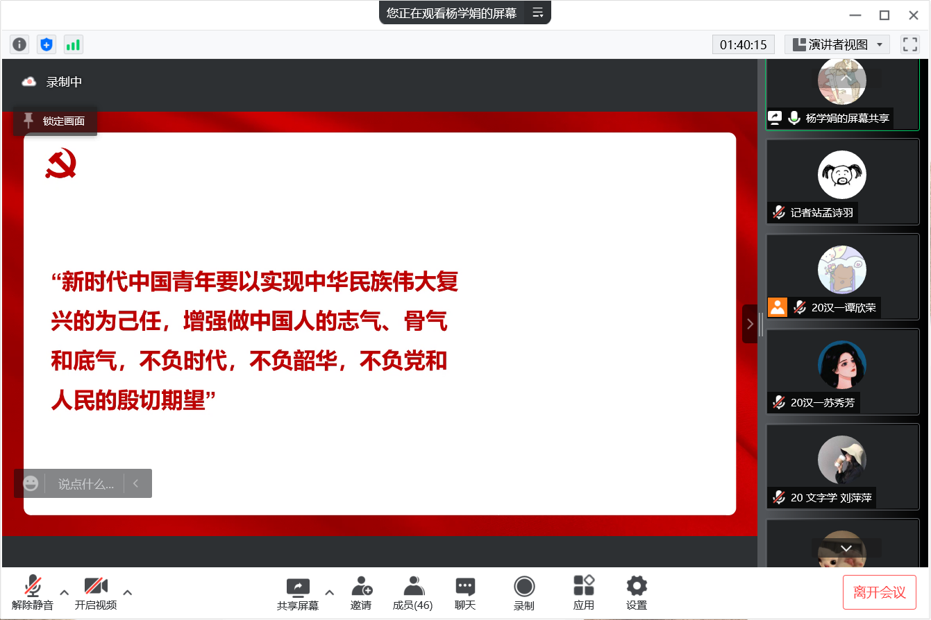
Task: Expand share options arrow beside 共享屏幕
Action: 330,592
